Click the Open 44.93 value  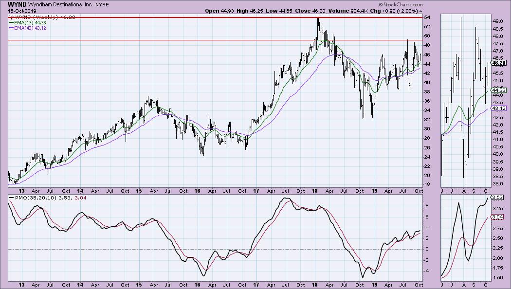(x=219, y=11)
